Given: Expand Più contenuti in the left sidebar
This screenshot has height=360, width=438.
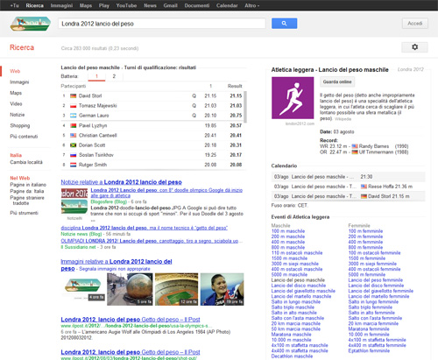Looking at the screenshot, I should (x=24, y=137).
